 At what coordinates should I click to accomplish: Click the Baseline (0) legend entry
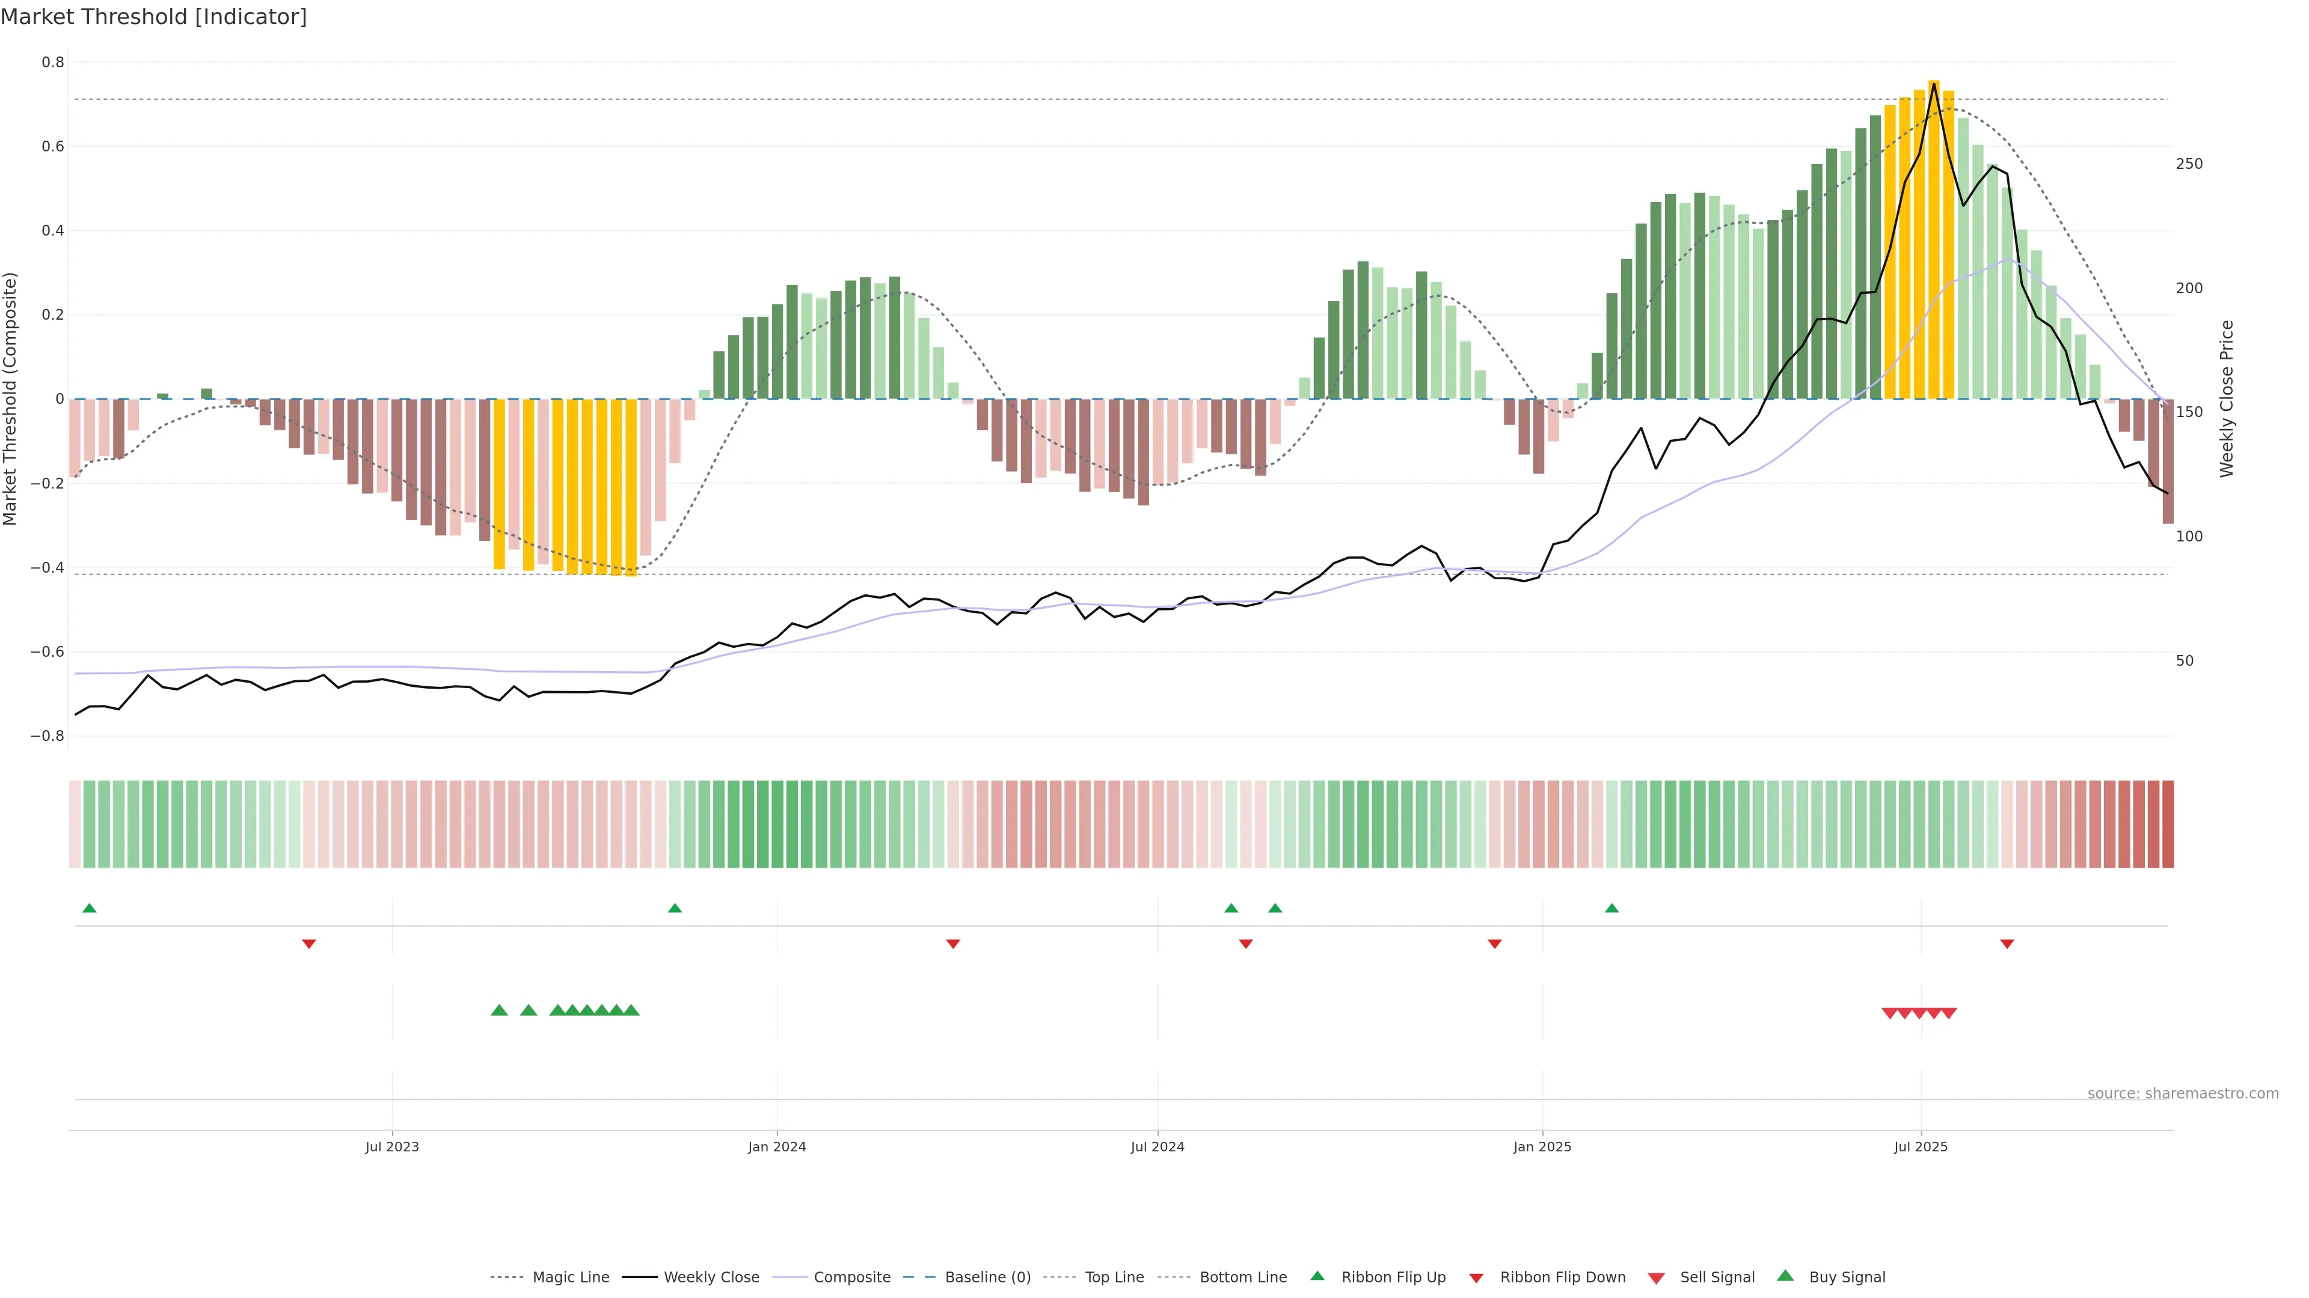click(987, 1276)
